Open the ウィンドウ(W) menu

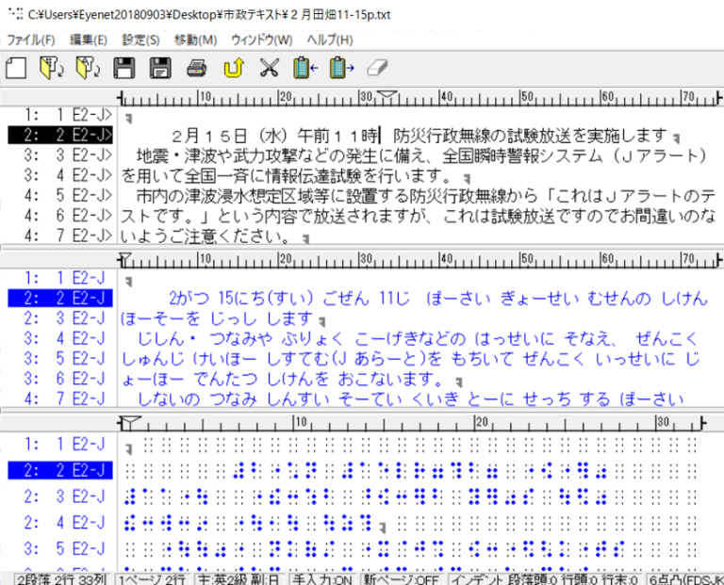tap(262, 41)
